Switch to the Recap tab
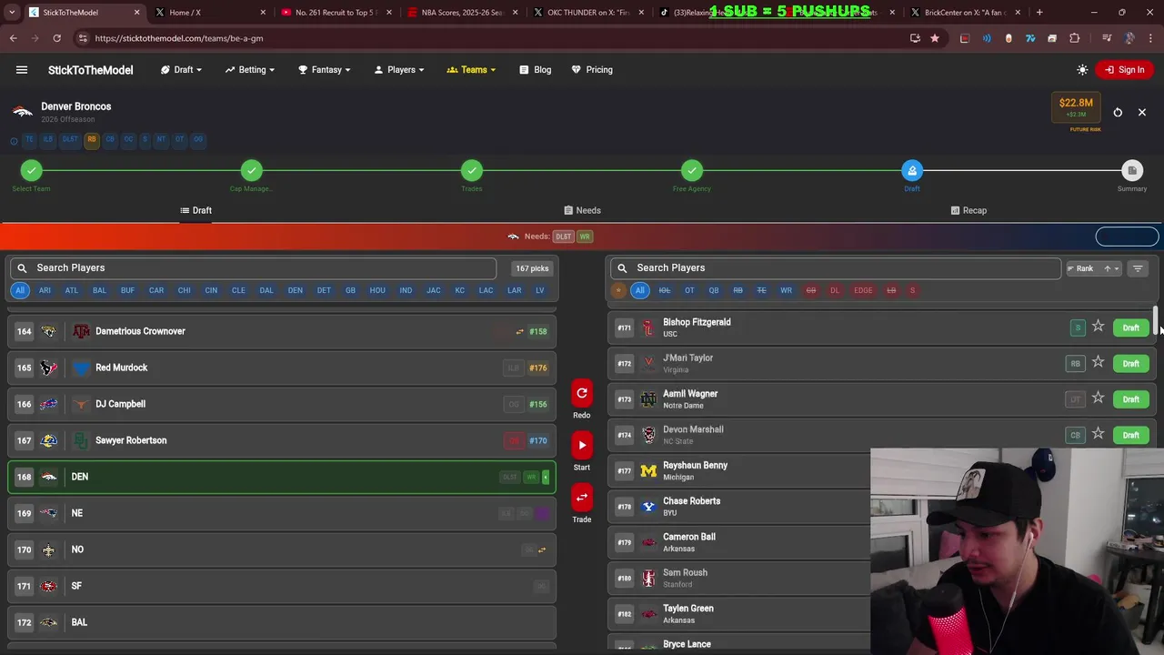Viewport: 1164px width, 655px height. click(x=968, y=210)
